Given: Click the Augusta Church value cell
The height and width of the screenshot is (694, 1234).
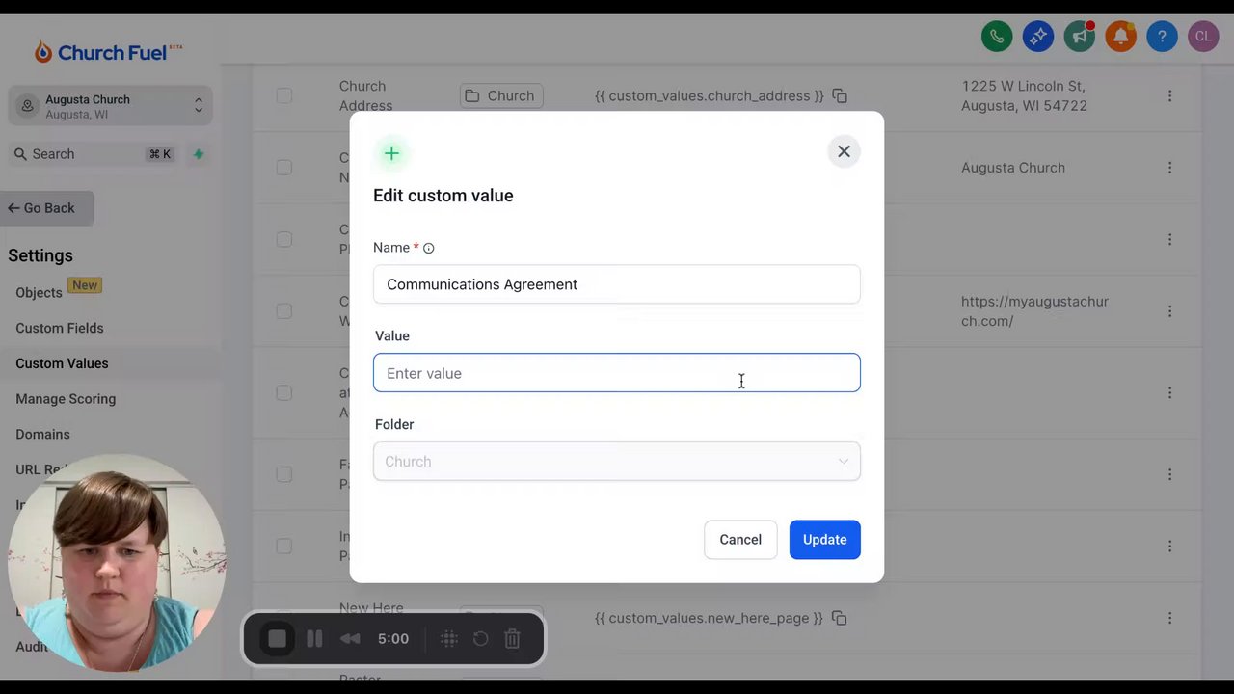Looking at the screenshot, I should (x=1013, y=168).
